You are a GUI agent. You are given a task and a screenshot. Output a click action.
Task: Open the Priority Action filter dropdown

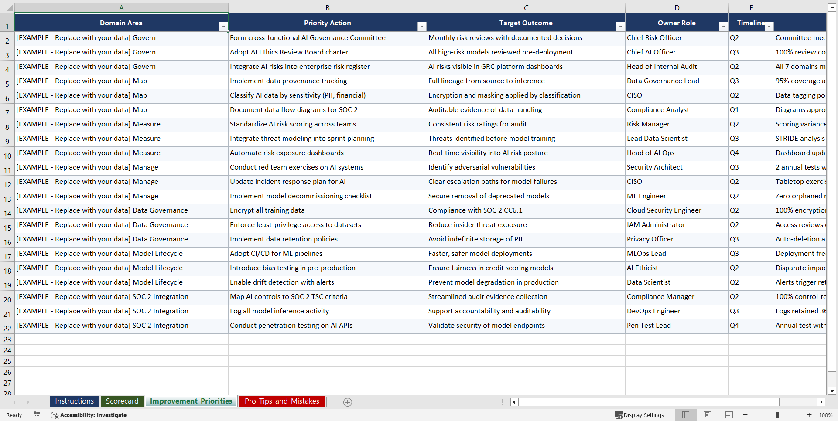422,26
